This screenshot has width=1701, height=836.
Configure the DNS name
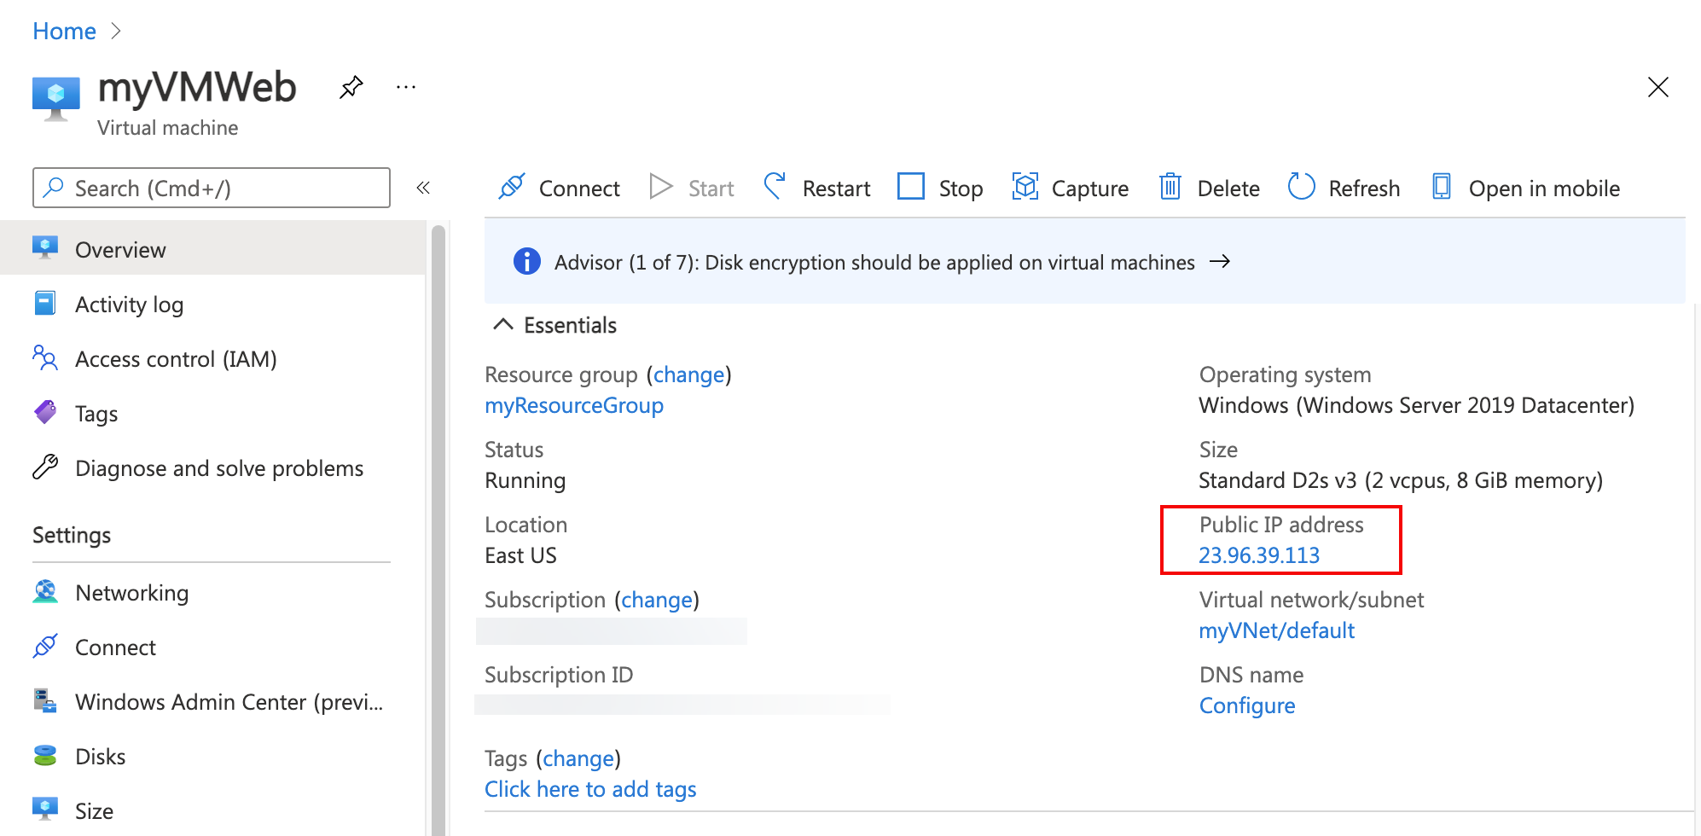pos(1247,705)
